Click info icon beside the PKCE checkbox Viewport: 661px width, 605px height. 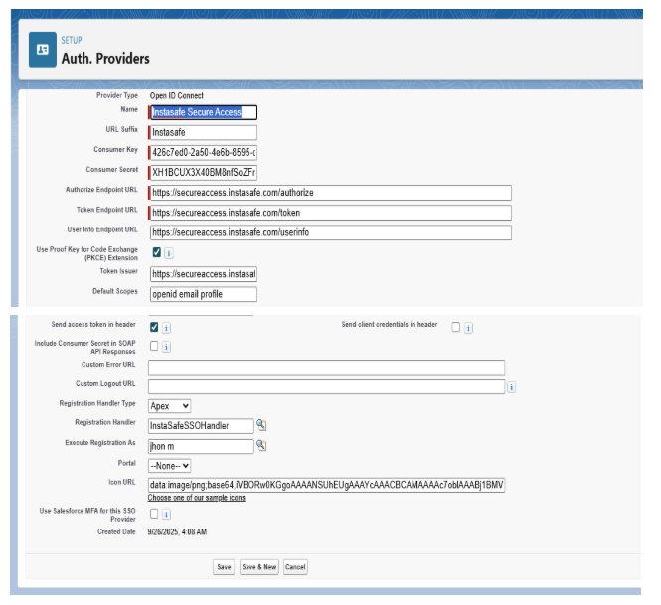(x=169, y=253)
